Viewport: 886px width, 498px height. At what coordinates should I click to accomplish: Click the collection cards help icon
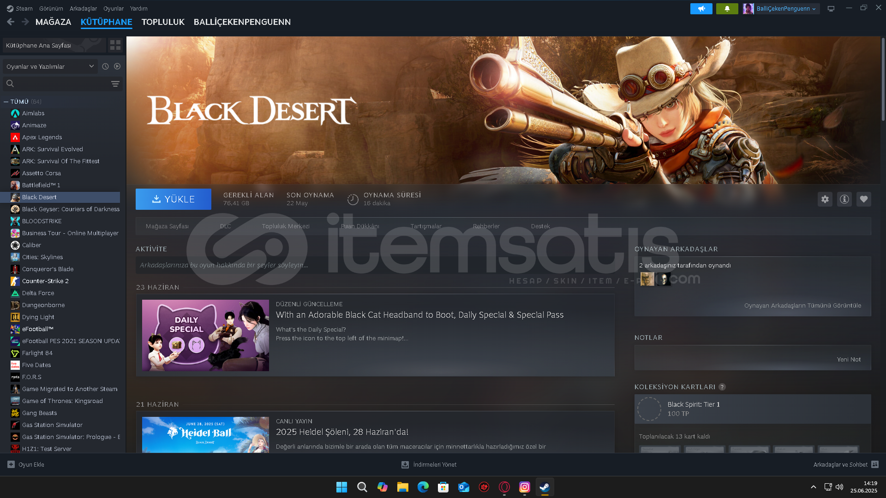[722, 387]
